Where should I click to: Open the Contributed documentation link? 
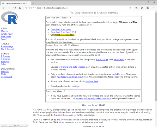[7, 77]
